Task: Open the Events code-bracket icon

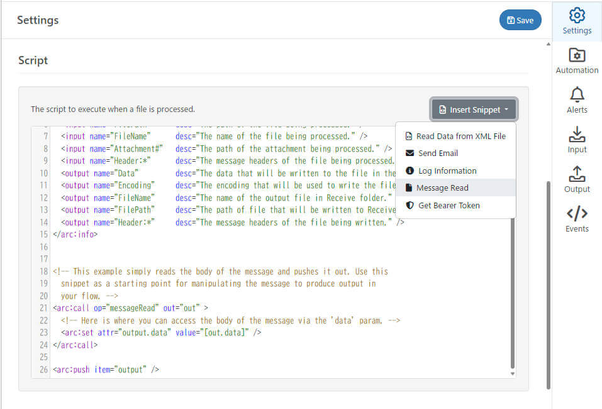Action: coord(577,214)
